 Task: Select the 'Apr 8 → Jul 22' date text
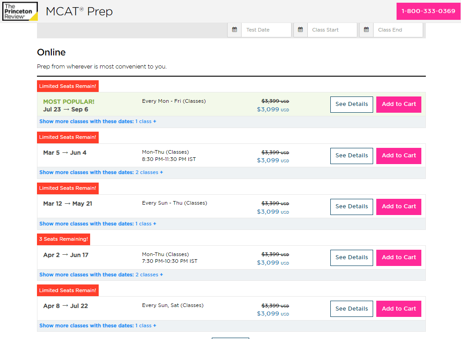click(x=65, y=306)
